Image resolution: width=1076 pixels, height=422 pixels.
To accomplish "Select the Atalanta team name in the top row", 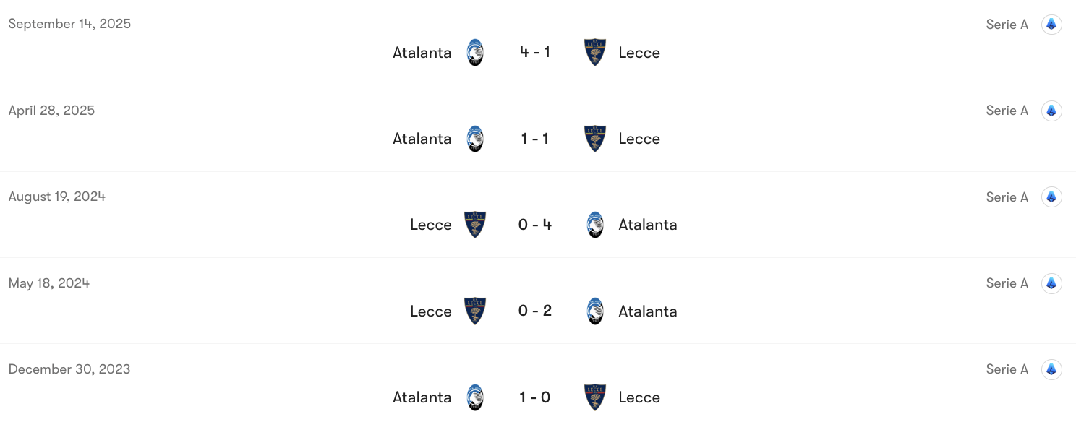I will click(x=422, y=52).
